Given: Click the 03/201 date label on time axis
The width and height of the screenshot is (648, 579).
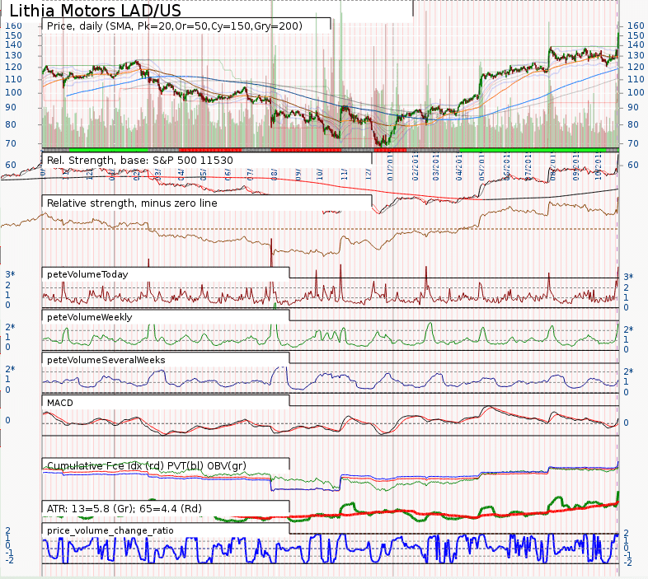Looking at the screenshot, I should 435,167.
